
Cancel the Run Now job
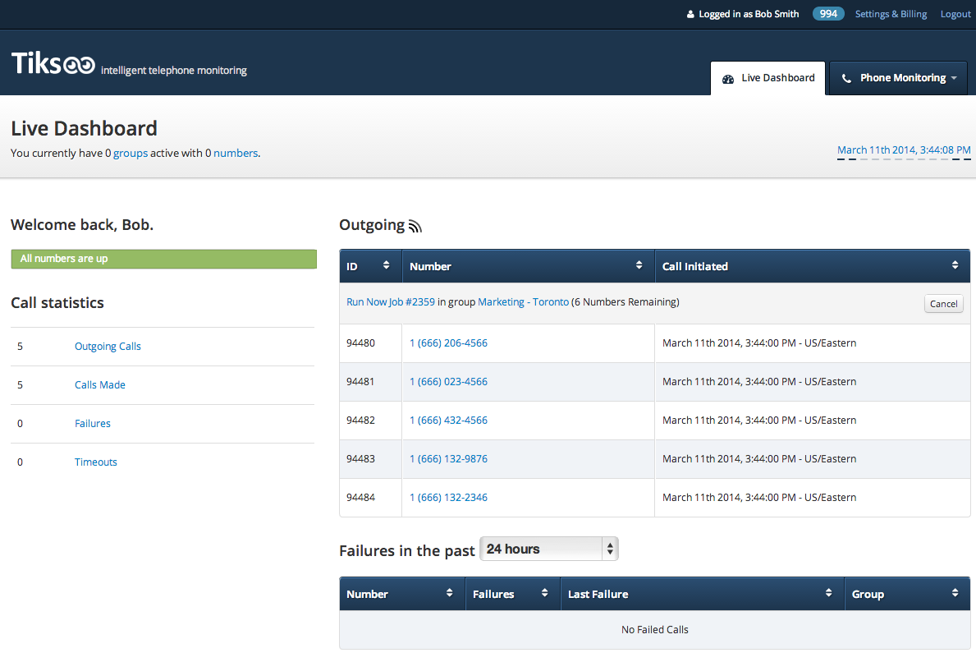943,304
